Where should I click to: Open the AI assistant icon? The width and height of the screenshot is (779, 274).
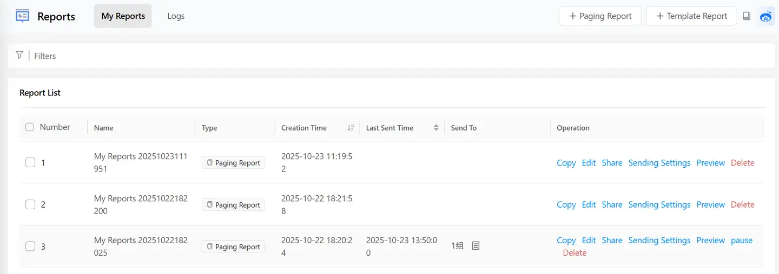point(765,16)
